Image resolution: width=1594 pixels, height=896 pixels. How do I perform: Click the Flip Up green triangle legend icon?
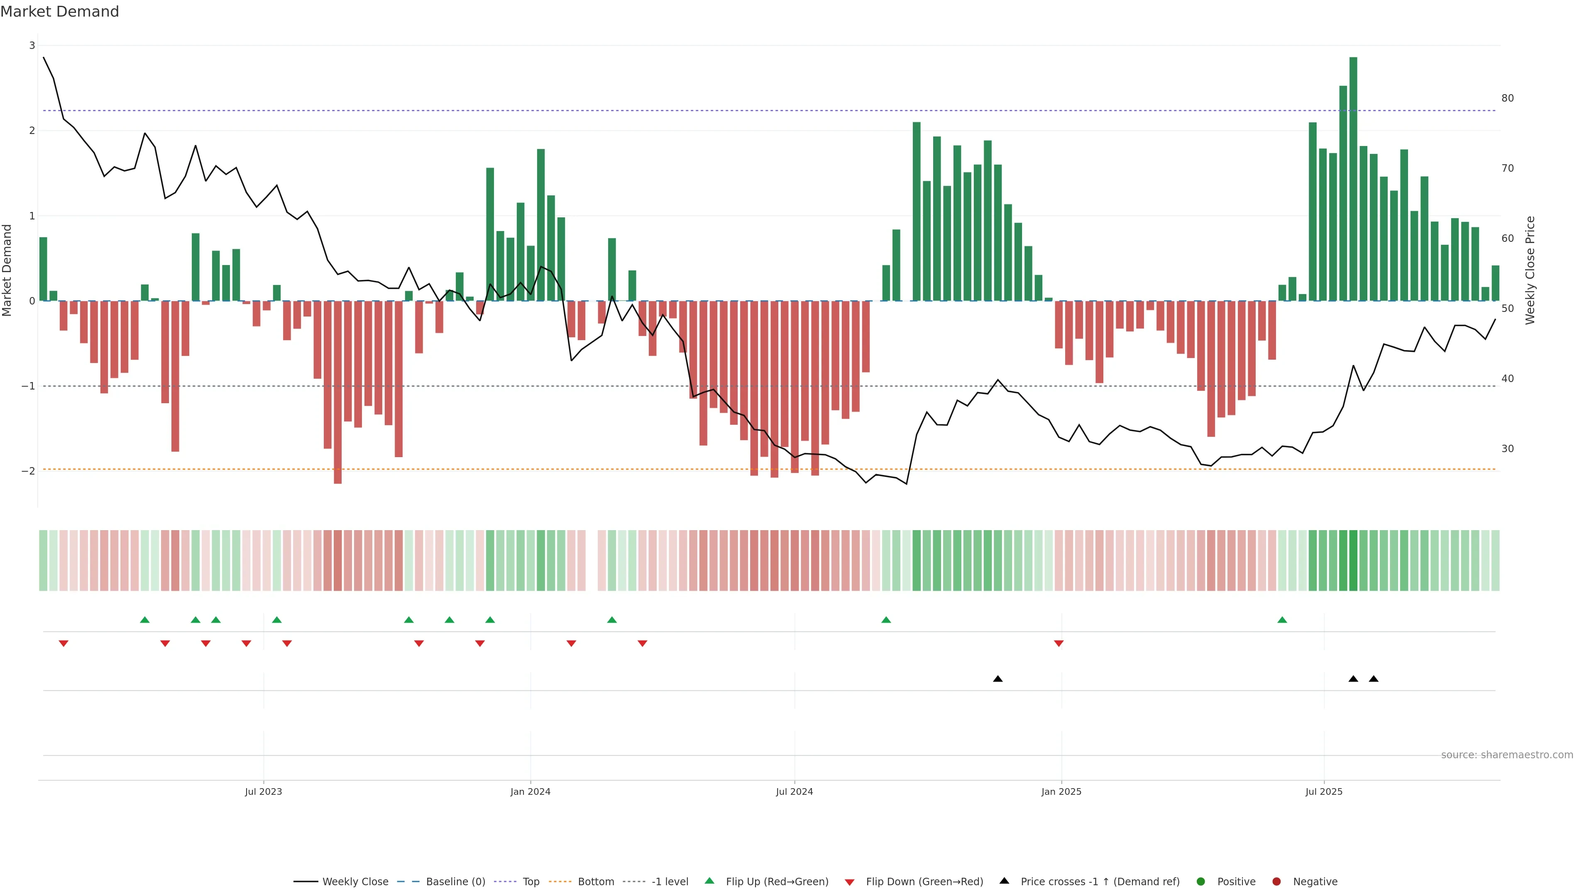(710, 881)
